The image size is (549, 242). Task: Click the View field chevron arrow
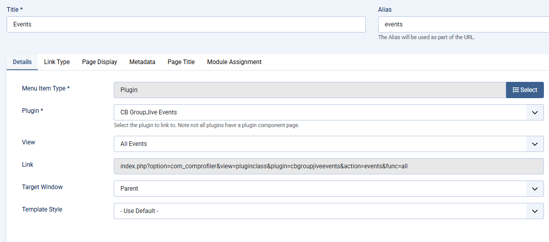click(x=535, y=144)
